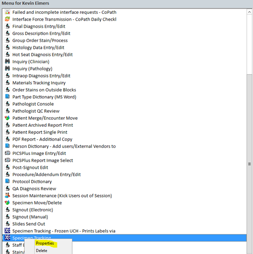Click icon for Patient Merge/Encounter Move

(7, 118)
